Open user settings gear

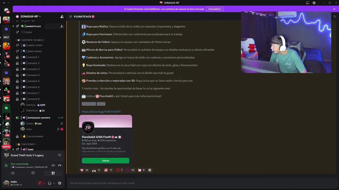[60, 183]
